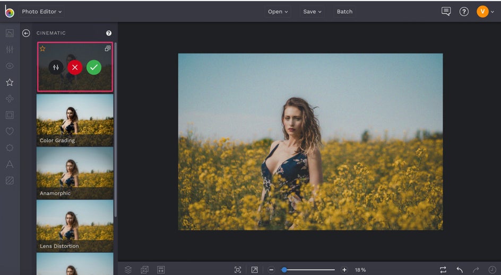Screen dimensions: 501x275
Task: Open the Text tool in sidebar
Action: click(10, 164)
